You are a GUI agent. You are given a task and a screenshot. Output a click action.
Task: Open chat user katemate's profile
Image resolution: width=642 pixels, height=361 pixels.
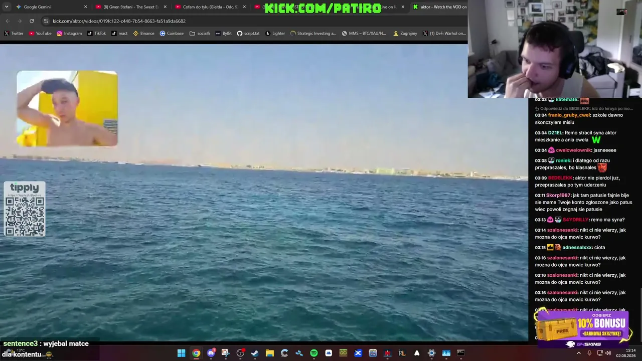click(567, 100)
